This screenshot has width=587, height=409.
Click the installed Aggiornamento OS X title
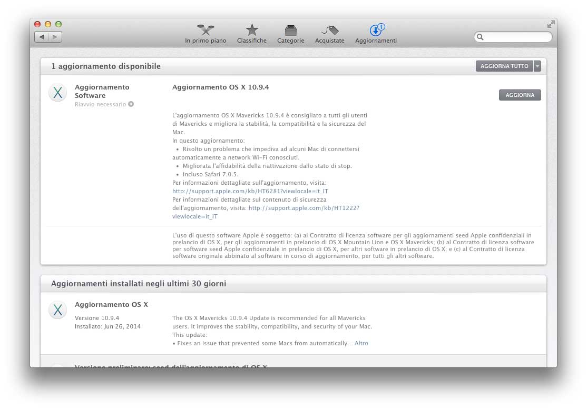(x=111, y=305)
